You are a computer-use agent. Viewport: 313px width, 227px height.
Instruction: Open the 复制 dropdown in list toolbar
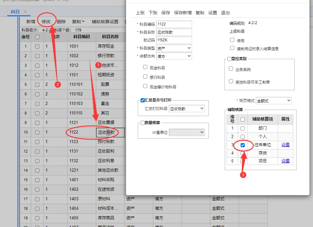tap(78, 22)
